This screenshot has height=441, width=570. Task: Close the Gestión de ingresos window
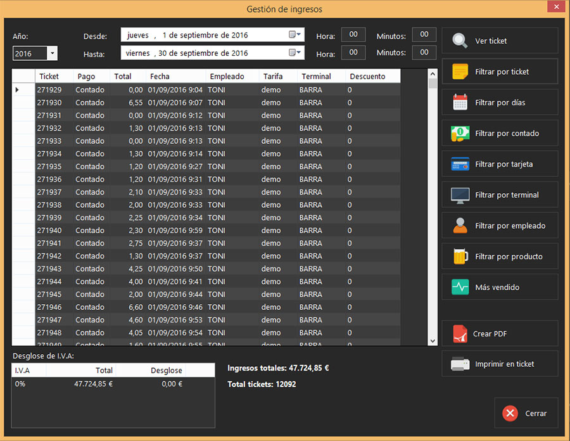coord(556,6)
